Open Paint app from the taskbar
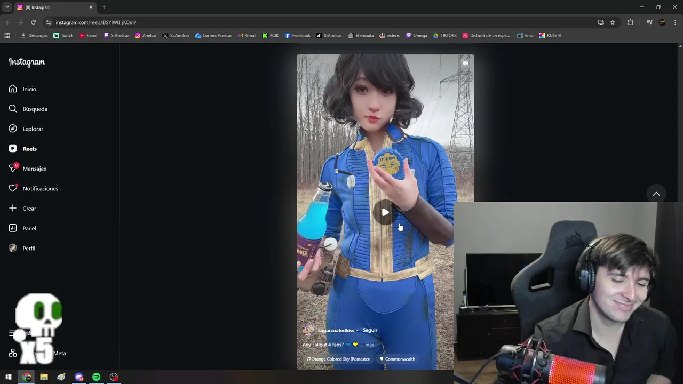The image size is (683, 384). (x=61, y=377)
